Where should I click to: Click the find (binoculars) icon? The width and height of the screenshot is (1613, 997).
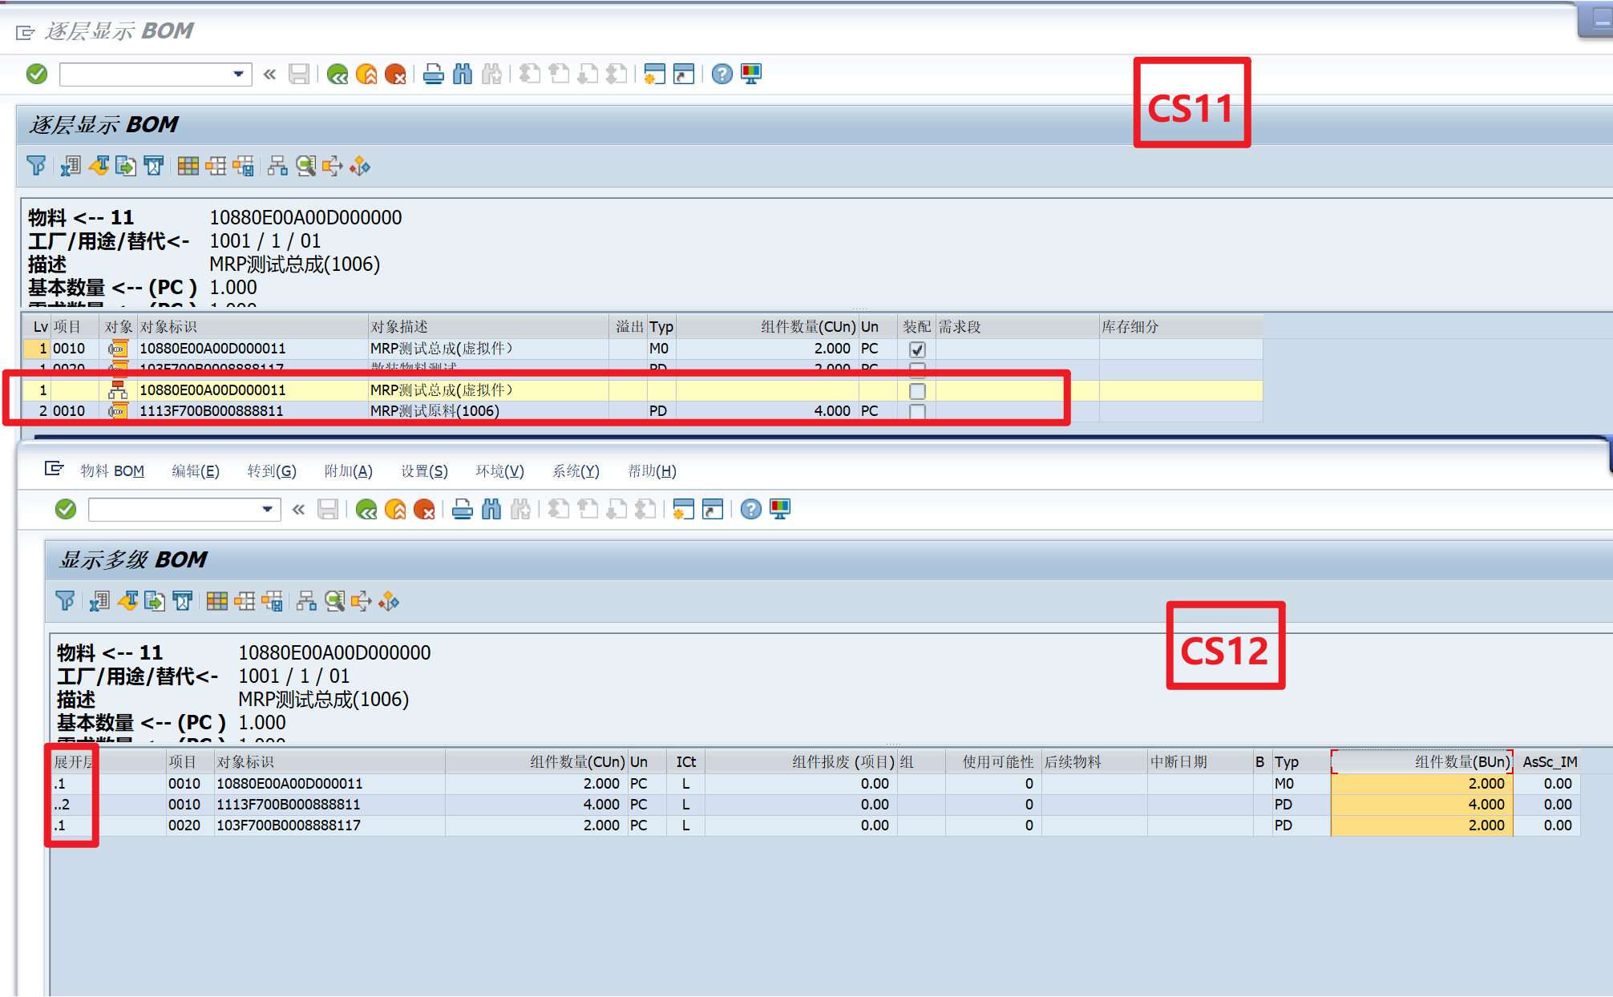tap(463, 74)
